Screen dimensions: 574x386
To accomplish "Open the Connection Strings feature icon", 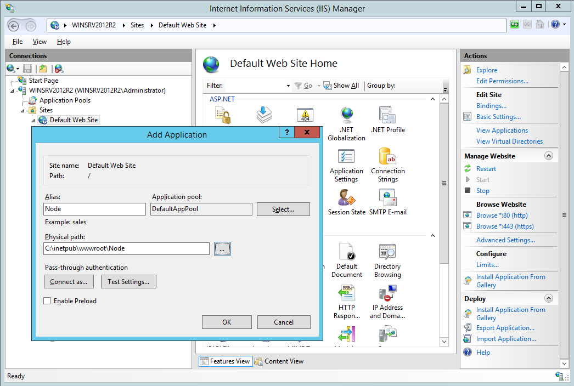I will [x=387, y=166].
